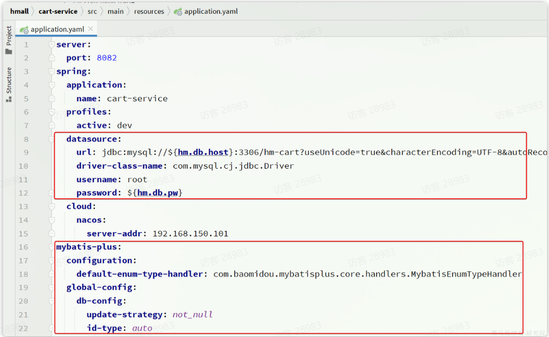Click hmall in the breadcrumb bar
This screenshot has width=549, height=337.
pyautogui.click(x=20, y=11)
